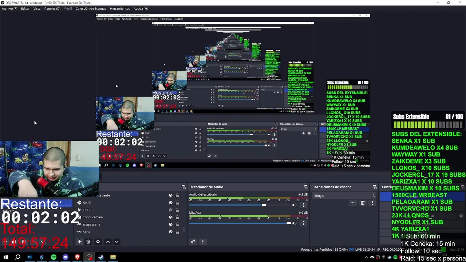Open the Herramientas menu
This screenshot has width=466, height=262.
point(120,8)
